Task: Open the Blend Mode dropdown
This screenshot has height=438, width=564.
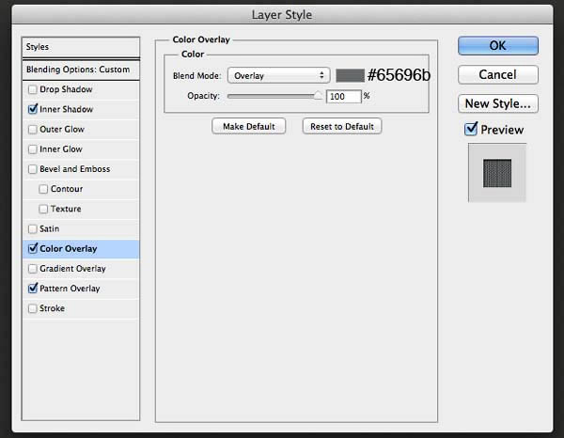Action: coord(279,75)
